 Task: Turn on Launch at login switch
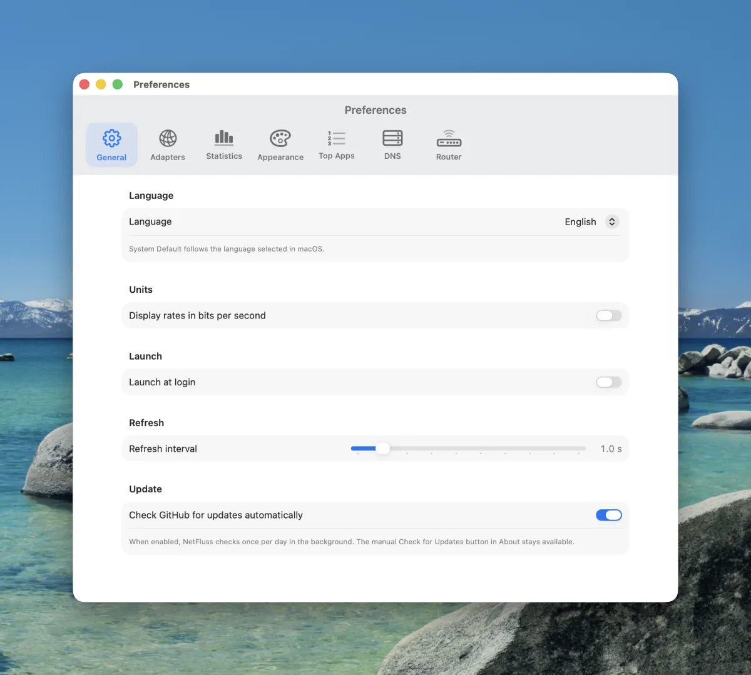tap(608, 382)
